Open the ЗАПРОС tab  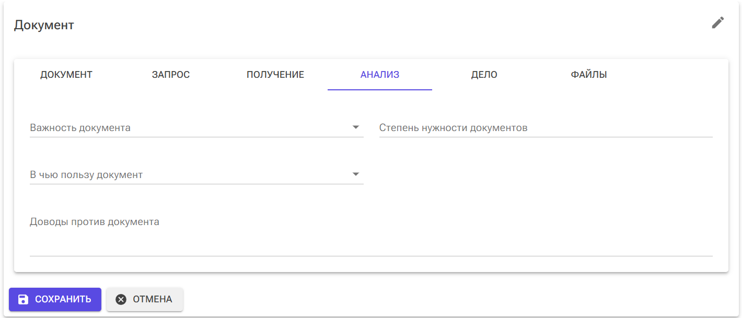(x=170, y=74)
